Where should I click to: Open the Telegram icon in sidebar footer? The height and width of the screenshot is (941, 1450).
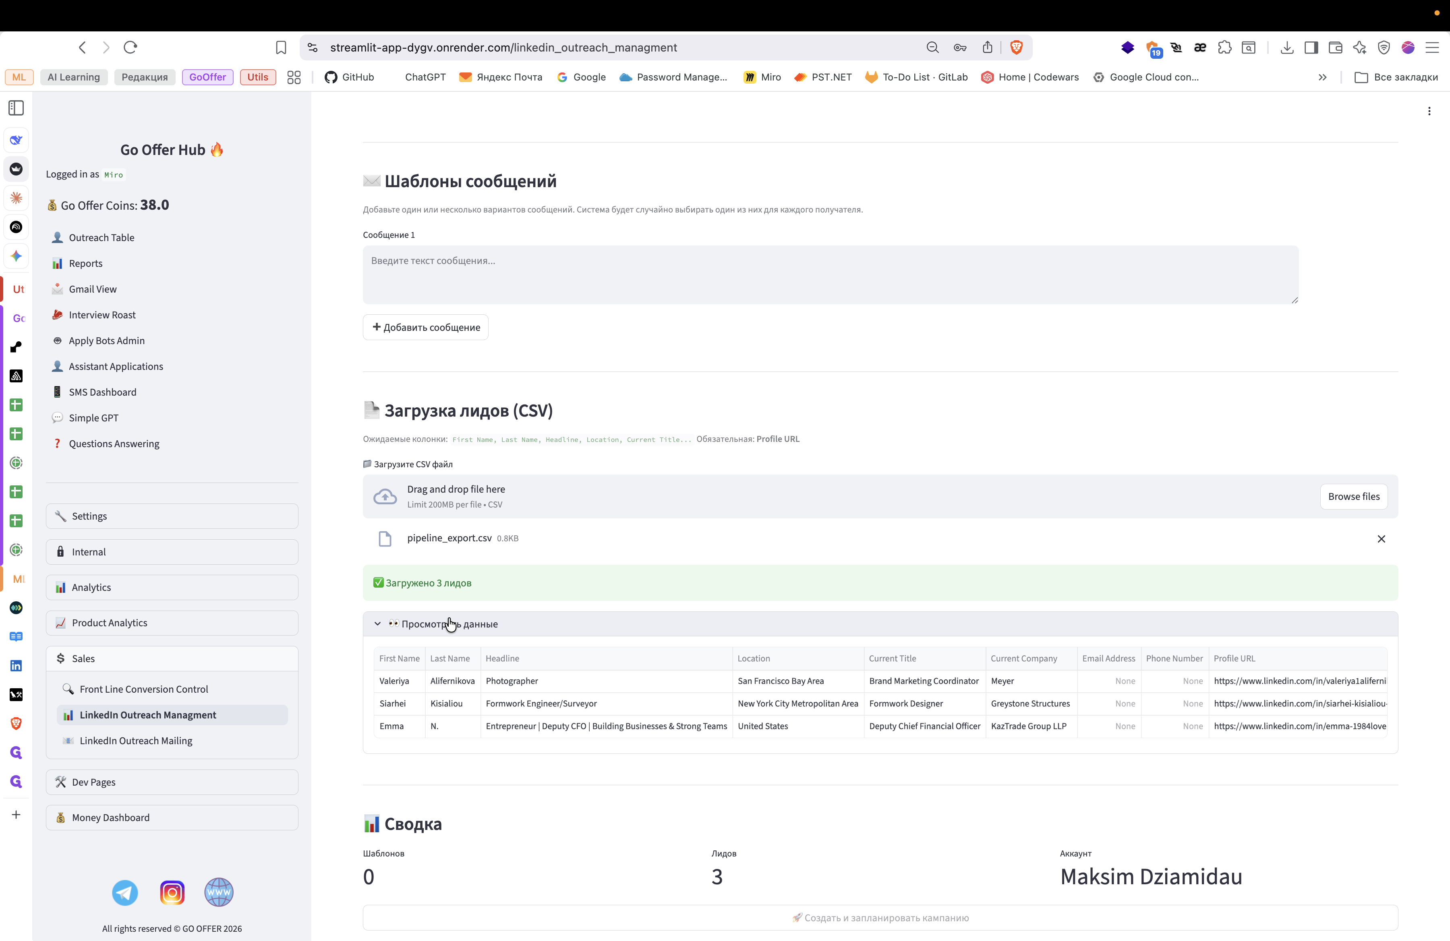point(125,893)
